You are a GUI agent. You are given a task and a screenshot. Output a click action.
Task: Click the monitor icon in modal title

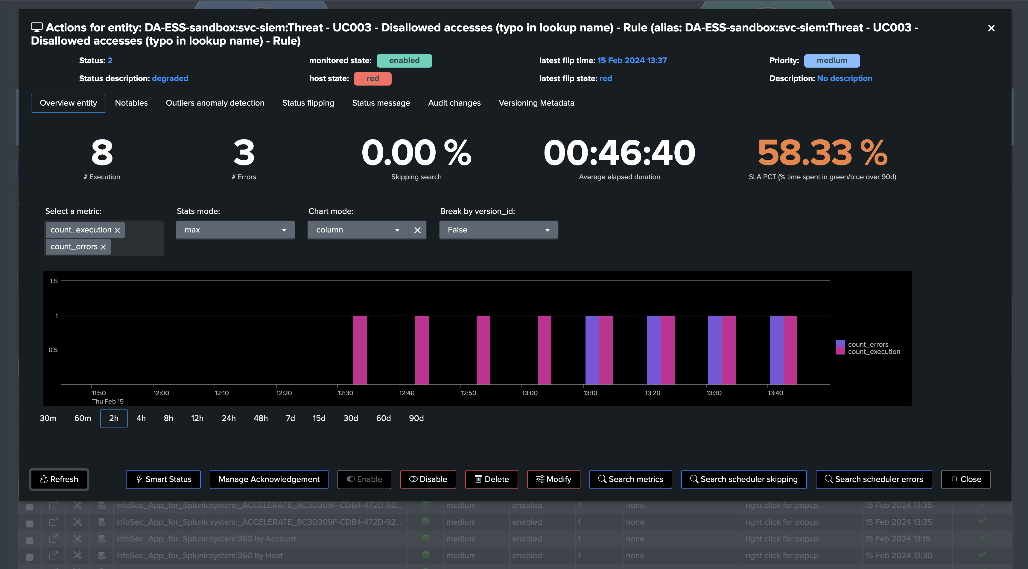(x=37, y=28)
